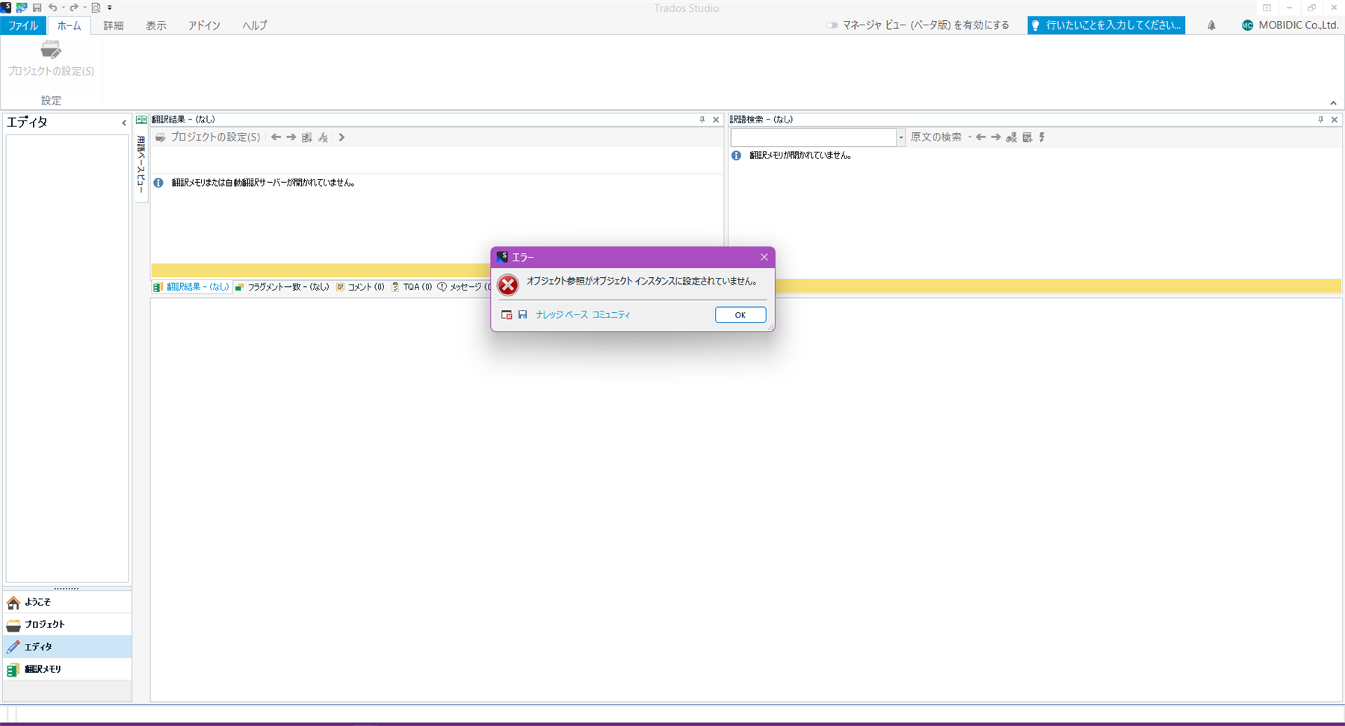The width and height of the screenshot is (1345, 726).
Task: Open the 翻訳メモリ view
Action: tap(43, 669)
